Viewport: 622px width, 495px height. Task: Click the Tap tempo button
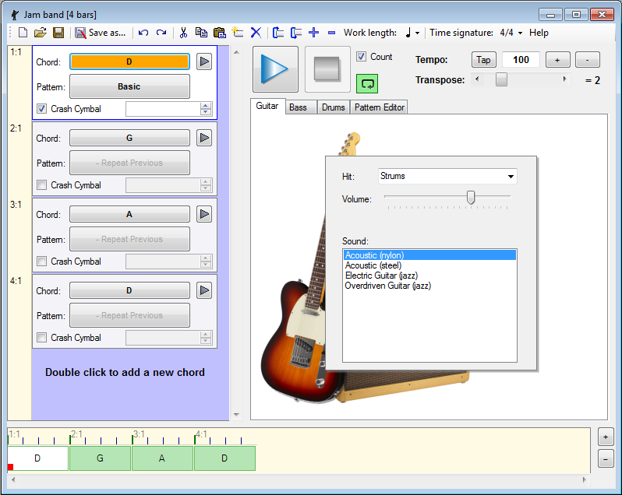coord(483,60)
